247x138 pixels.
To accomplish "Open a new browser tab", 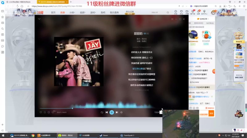I will coord(71,2).
